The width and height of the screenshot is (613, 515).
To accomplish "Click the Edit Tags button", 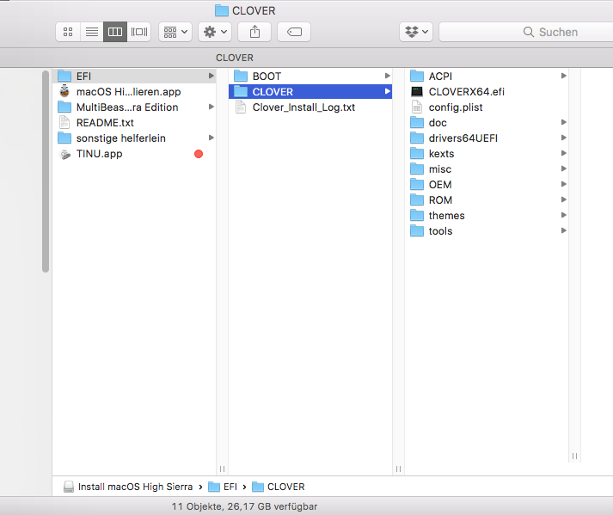I will [x=294, y=32].
